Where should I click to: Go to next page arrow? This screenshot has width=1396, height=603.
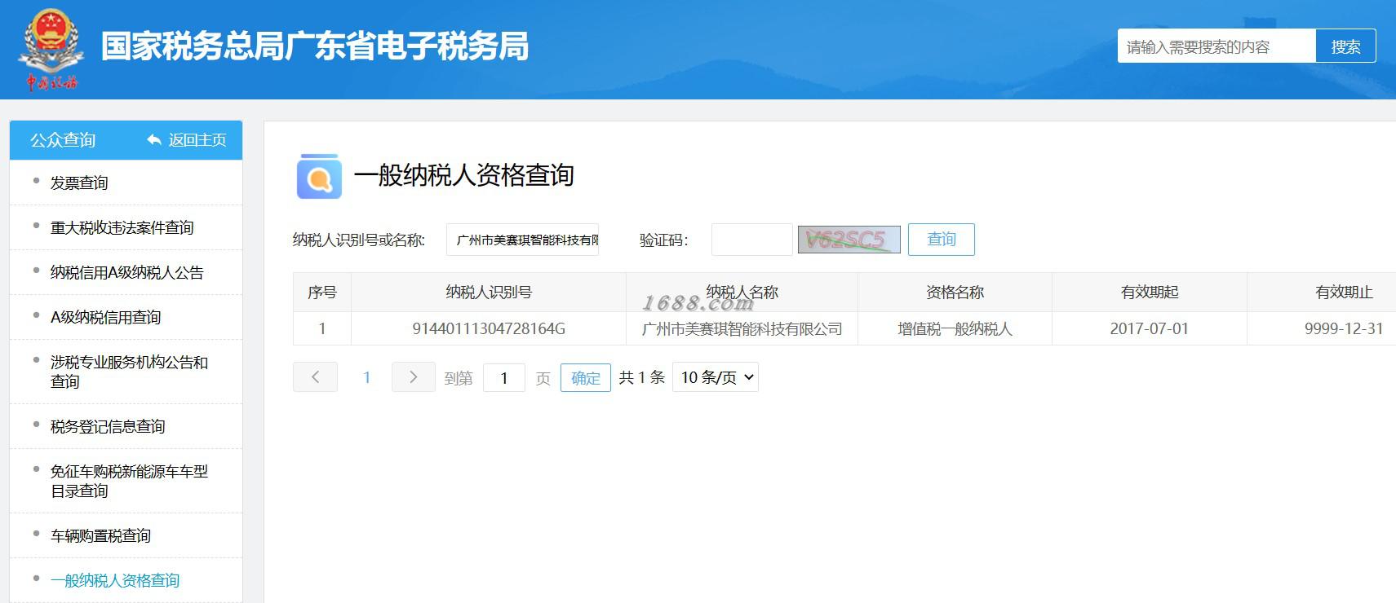click(413, 376)
